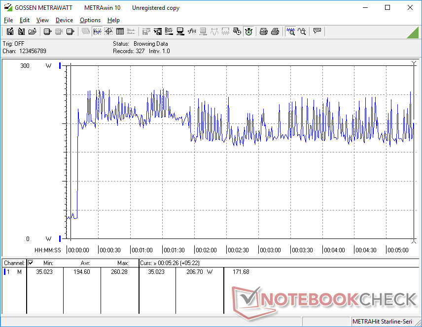Click the blue channel 1 color marker
The image size is (422, 327).
(4, 272)
